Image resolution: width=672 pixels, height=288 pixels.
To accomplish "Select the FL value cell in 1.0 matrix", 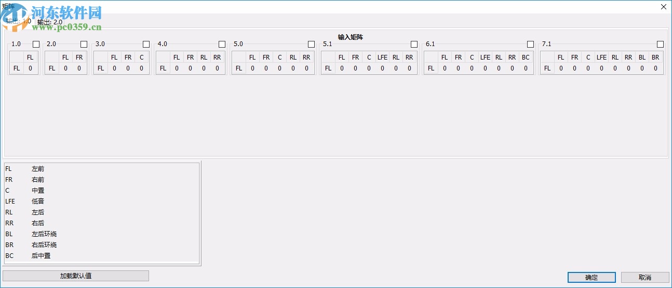I will tap(30, 68).
